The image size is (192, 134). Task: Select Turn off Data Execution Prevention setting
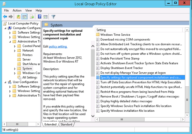point(140,82)
